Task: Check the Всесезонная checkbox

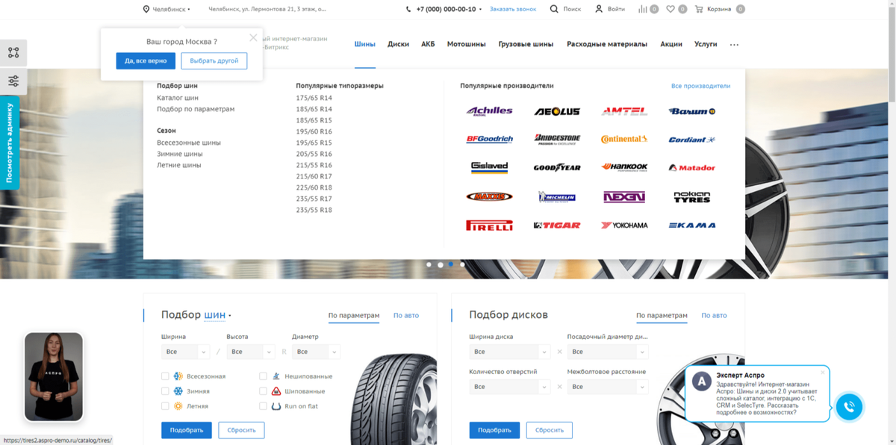Action: coord(165,376)
